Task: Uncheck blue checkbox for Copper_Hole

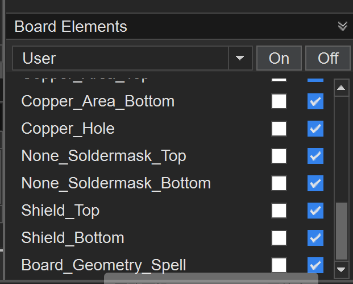Action: 315,129
